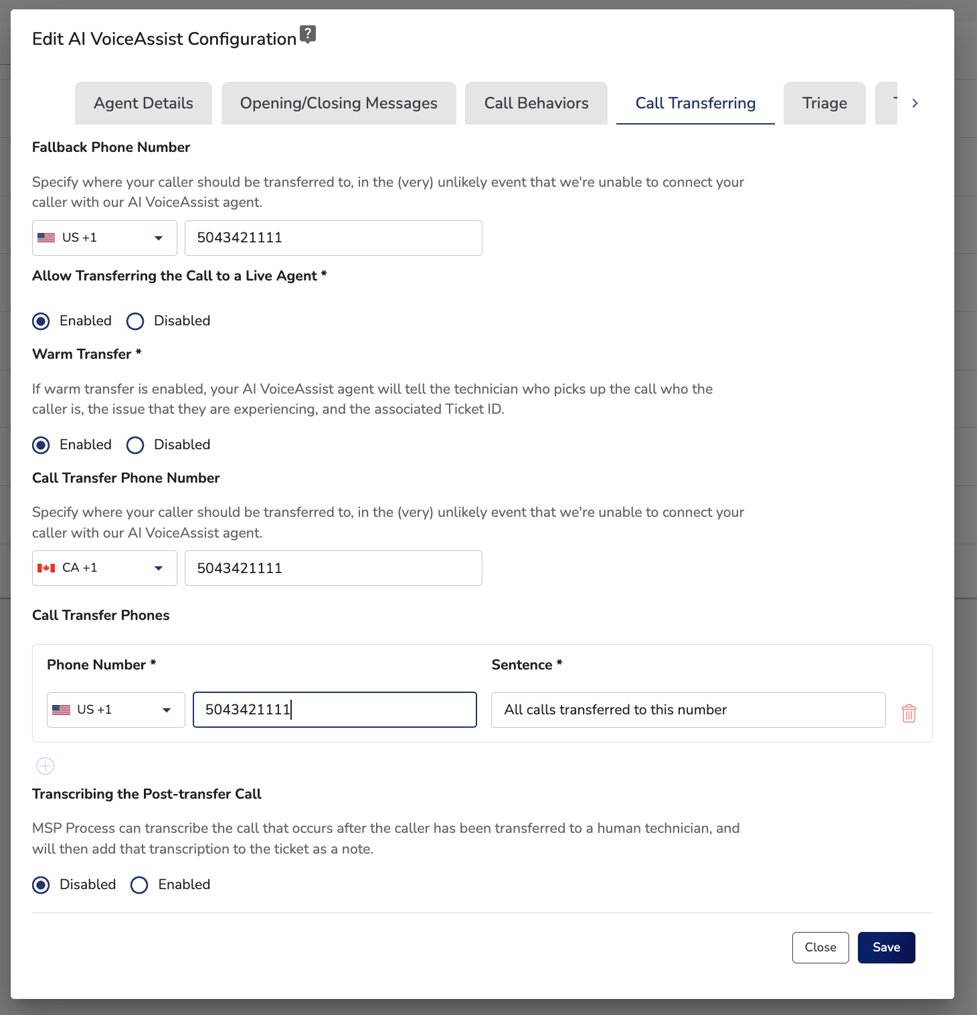Open fallback phone country code dropdown
The height and width of the screenshot is (1015, 977).
[104, 238]
